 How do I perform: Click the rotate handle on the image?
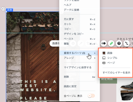[3, 9]
